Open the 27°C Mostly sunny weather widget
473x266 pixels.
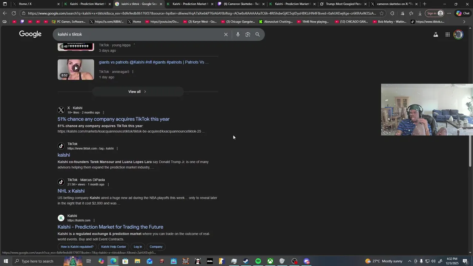pos(384,261)
